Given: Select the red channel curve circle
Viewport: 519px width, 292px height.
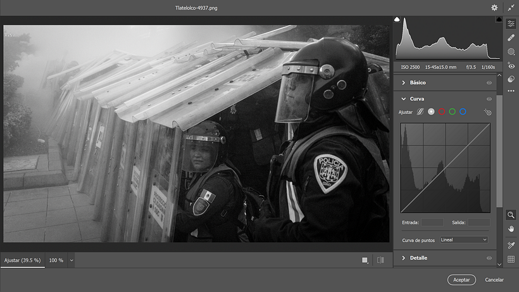Looking at the screenshot, I should (441, 112).
